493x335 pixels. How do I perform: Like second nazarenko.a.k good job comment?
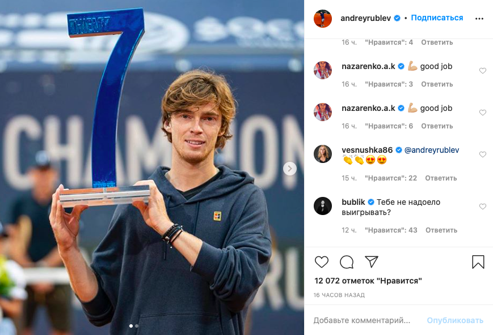click(483, 113)
